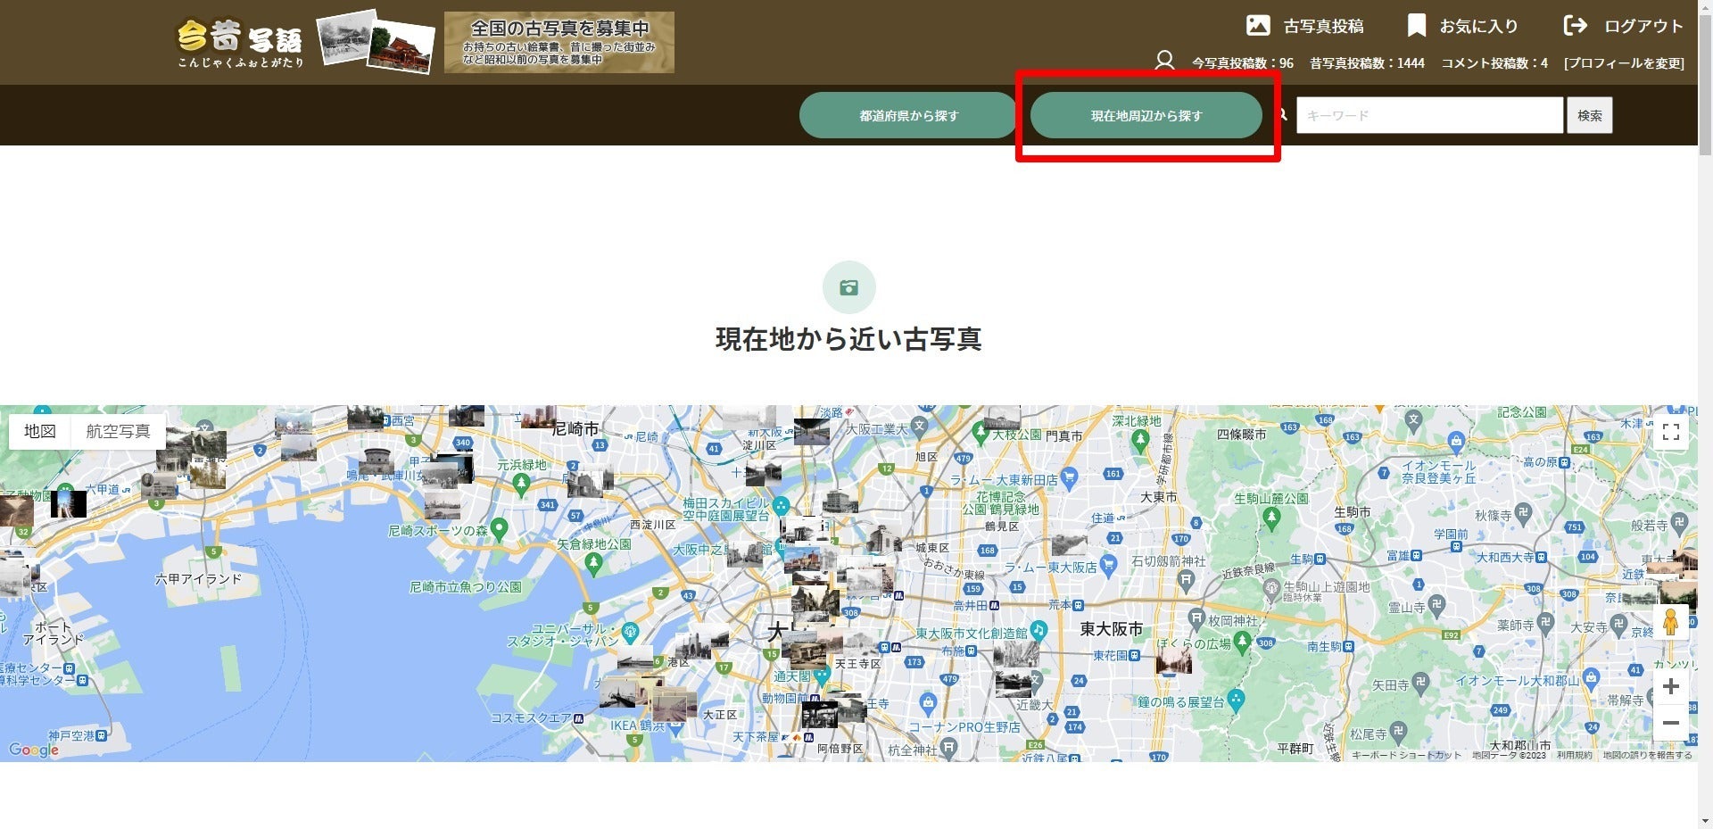This screenshot has height=829, width=1713.
Task: Click the Street View pegman icon
Action: click(1671, 622)
